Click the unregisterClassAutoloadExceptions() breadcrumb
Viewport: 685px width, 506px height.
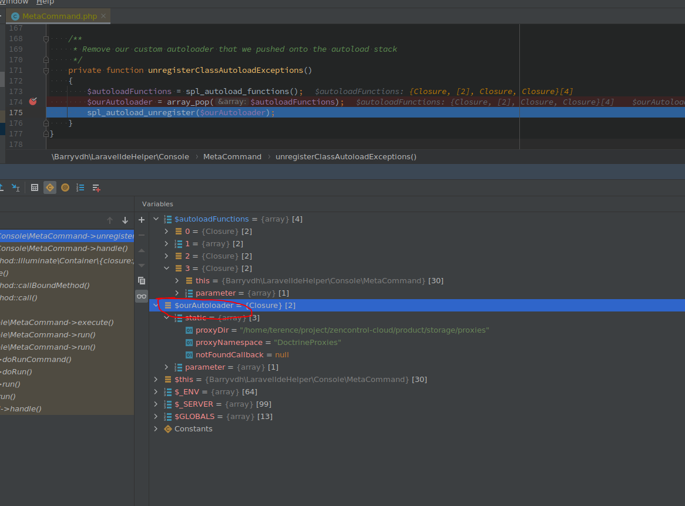(x=346, y=157)
